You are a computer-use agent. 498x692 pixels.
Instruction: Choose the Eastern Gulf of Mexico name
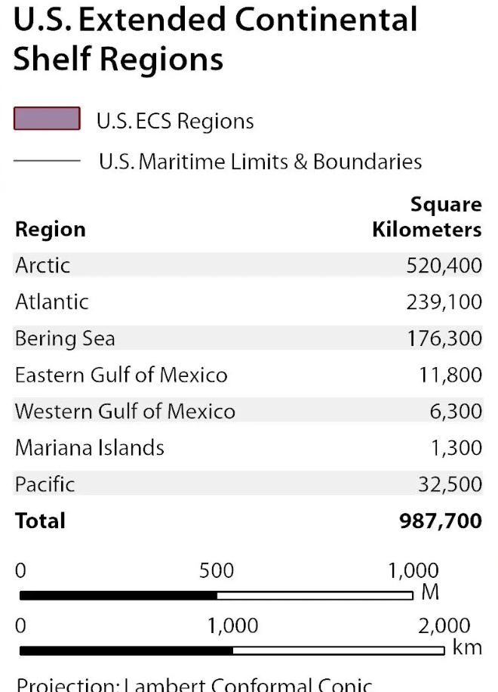(x=121, y=375)
